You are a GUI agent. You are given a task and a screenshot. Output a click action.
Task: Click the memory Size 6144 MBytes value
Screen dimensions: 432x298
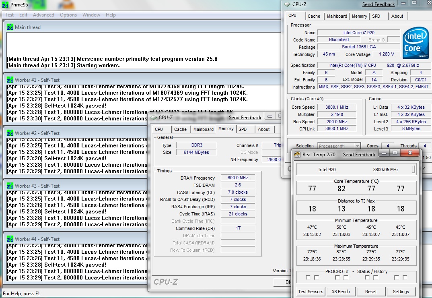point(196,152)
